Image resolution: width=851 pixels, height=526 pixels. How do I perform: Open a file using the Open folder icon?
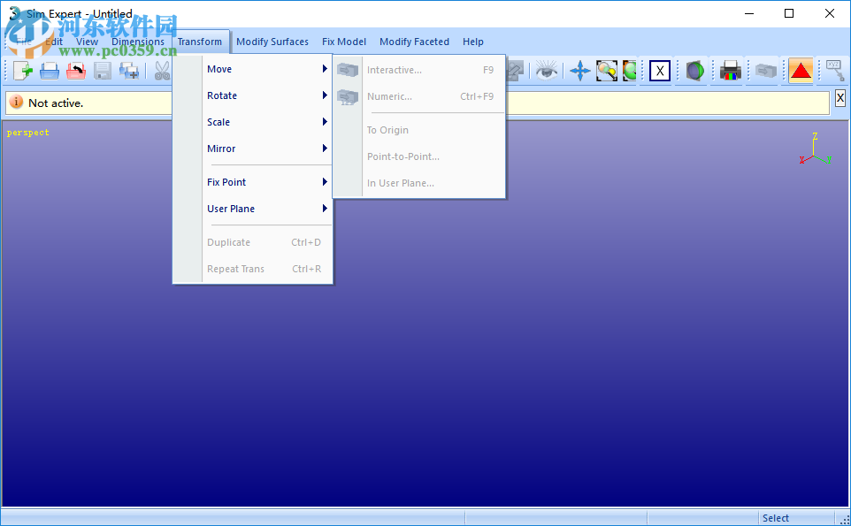click(50, 71)
